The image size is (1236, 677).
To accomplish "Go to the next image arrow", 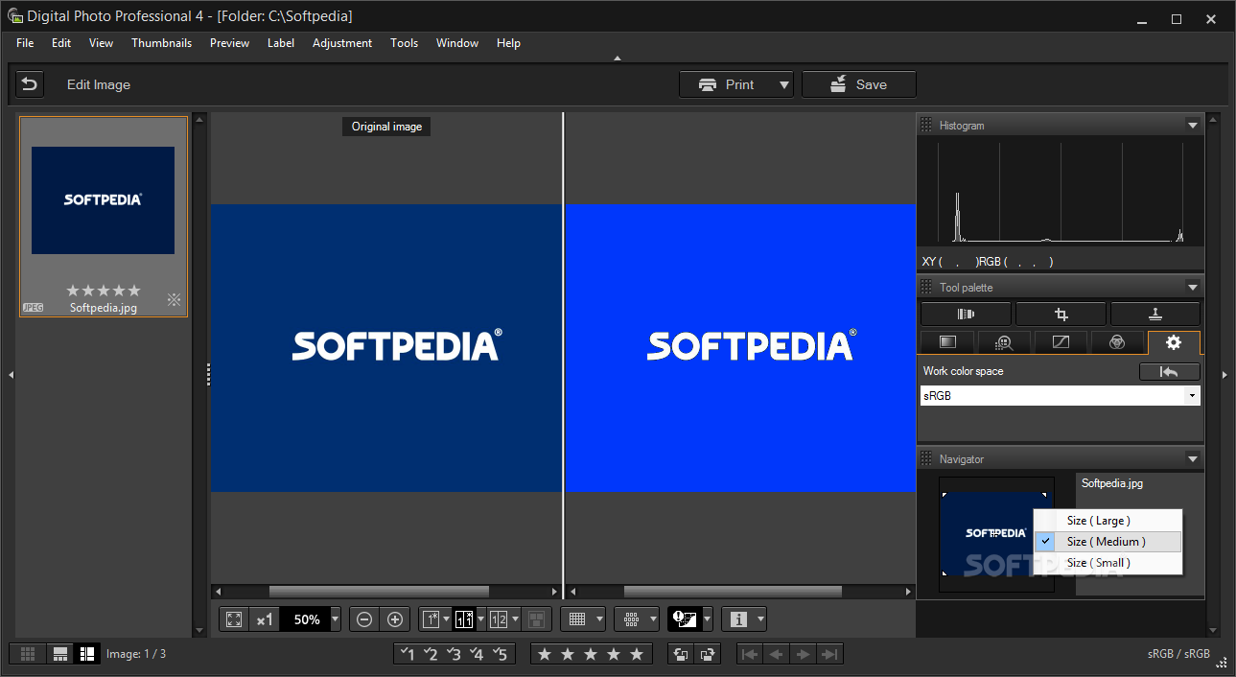I will pos(804,654).
